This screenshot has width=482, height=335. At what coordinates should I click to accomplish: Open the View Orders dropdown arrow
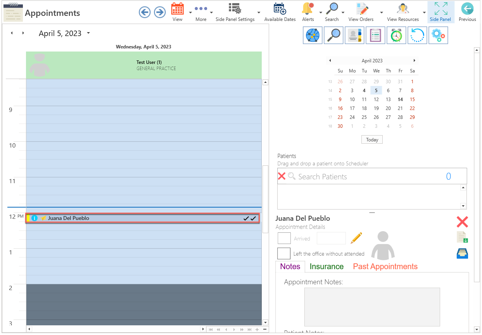pyautogui.click(x=382, y=12)
